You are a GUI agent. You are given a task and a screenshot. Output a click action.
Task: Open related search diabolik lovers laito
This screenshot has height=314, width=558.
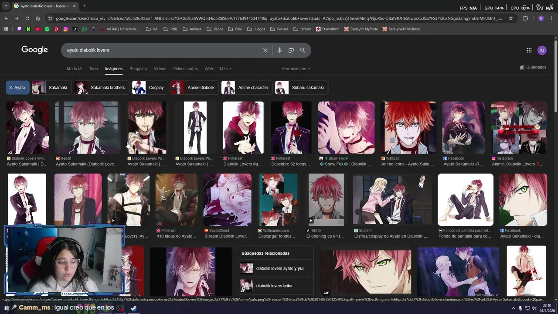tap(276, 286)
